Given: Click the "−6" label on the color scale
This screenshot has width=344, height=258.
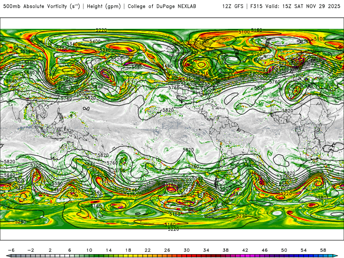Looking at the screenshot, I should coord(11,250).
